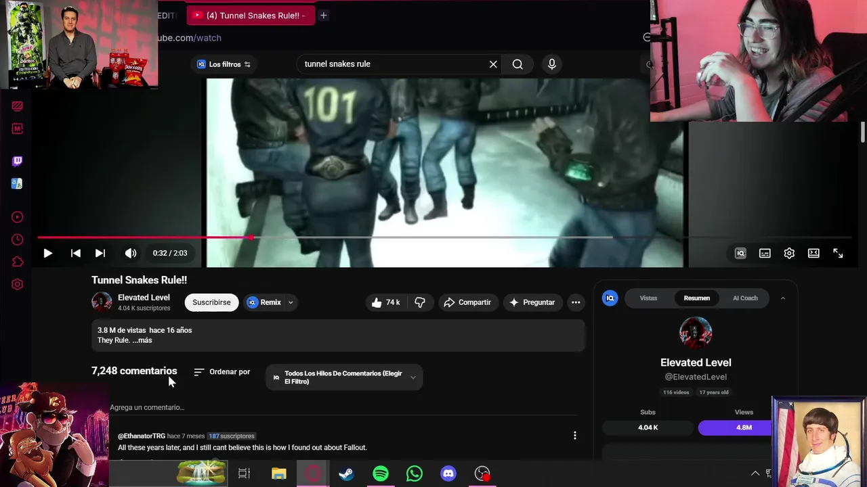
Task: Click the striped rectangle icon in the sidebar
Action: pyautogui.click(x=17, y=106)
